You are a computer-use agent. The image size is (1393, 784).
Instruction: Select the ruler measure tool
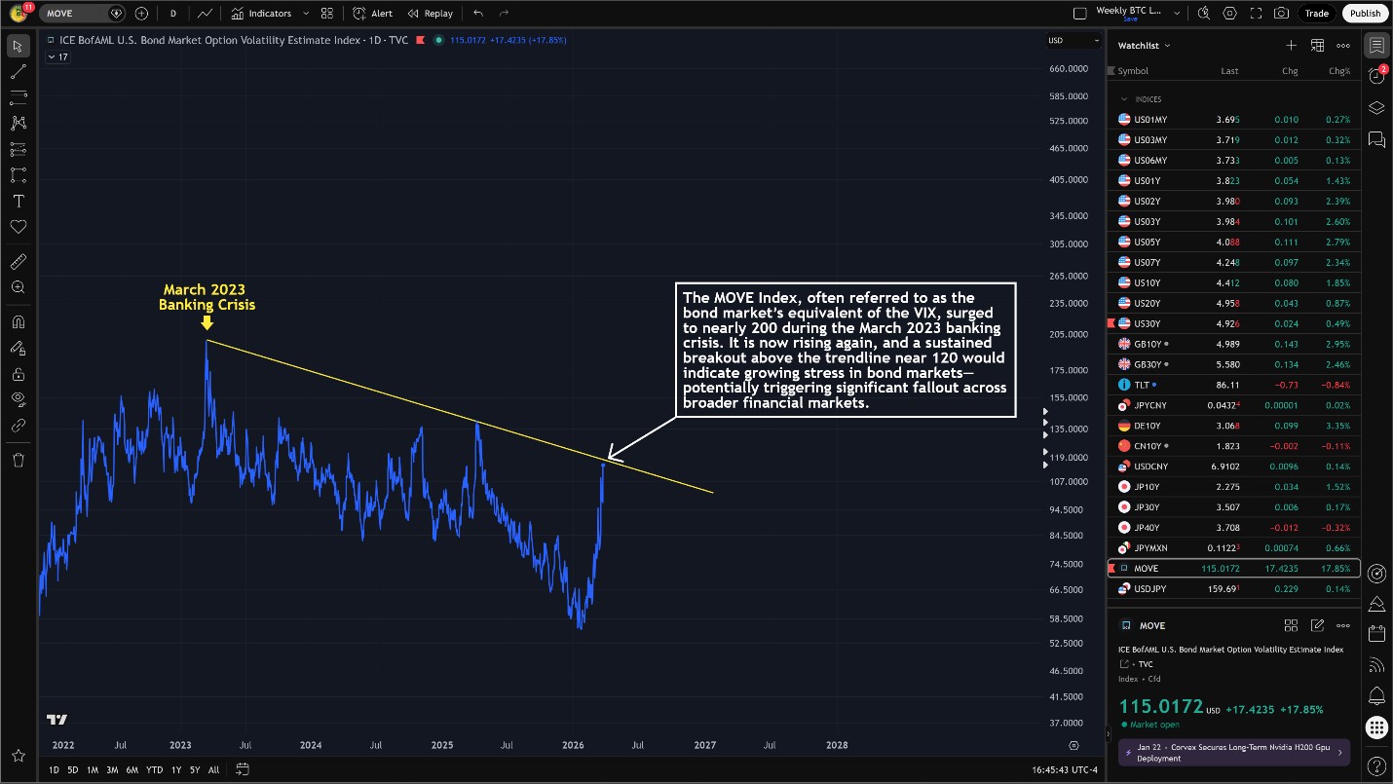tap(18, 261)
